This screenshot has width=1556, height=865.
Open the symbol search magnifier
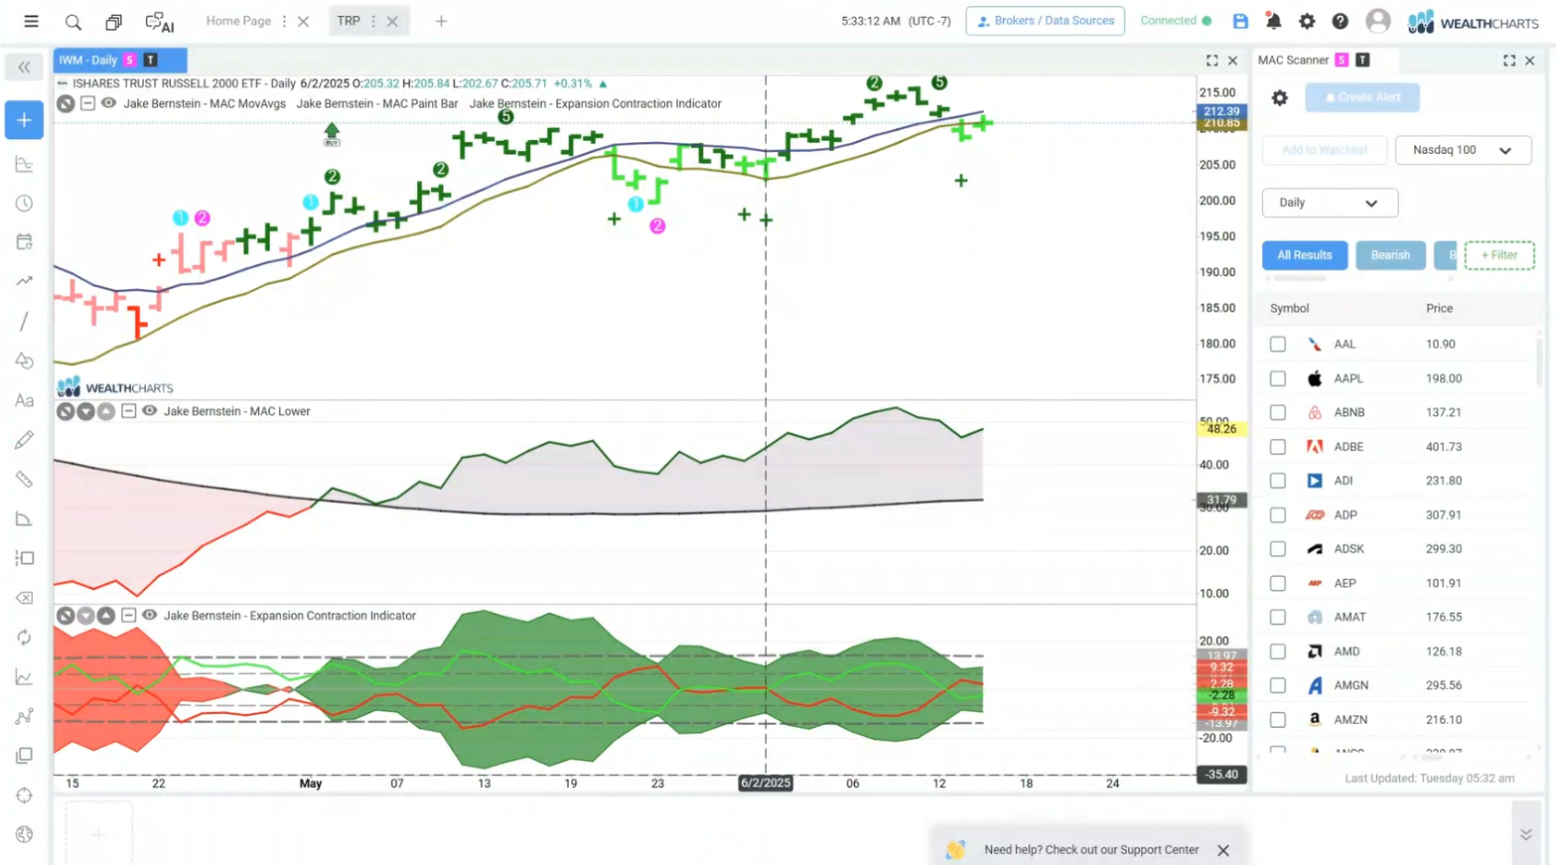(72, 21)
